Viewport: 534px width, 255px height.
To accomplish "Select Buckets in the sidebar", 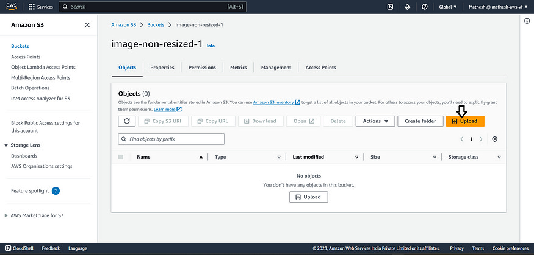I will tap(20, 46).
